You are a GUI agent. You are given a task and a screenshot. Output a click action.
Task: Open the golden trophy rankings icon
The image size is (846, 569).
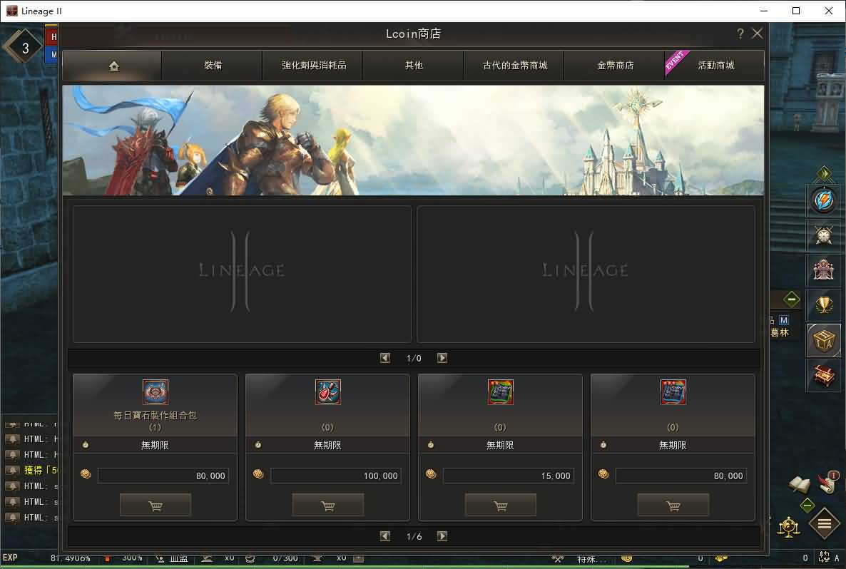(x=824, y=305)
